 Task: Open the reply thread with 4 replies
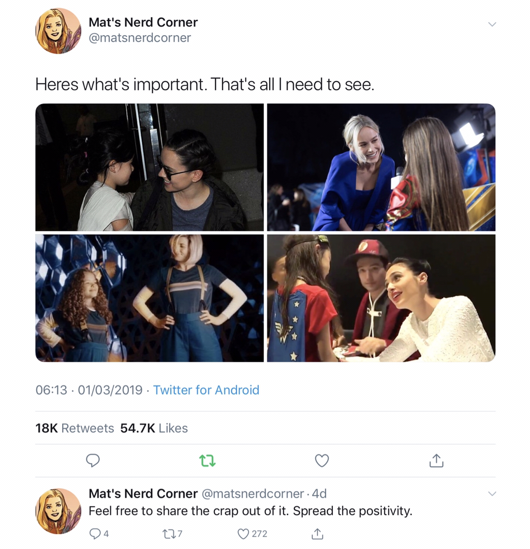[x=99, y=533]
